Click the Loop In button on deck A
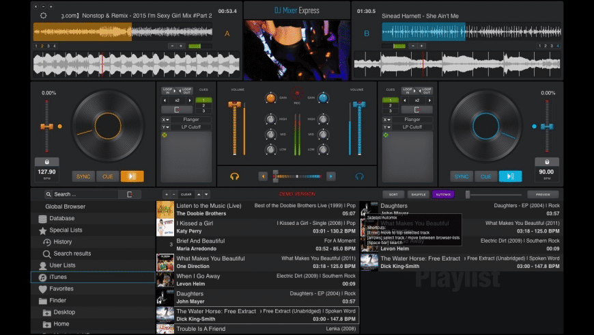The height and width of the screenshot is (335, 594). pyautogui.click(x=167, y=90)
